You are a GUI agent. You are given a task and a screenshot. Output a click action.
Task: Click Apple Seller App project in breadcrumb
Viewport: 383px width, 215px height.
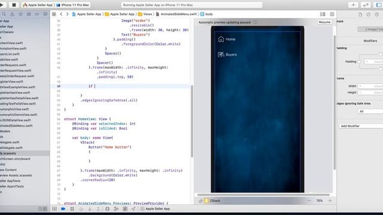coord(86,14)
